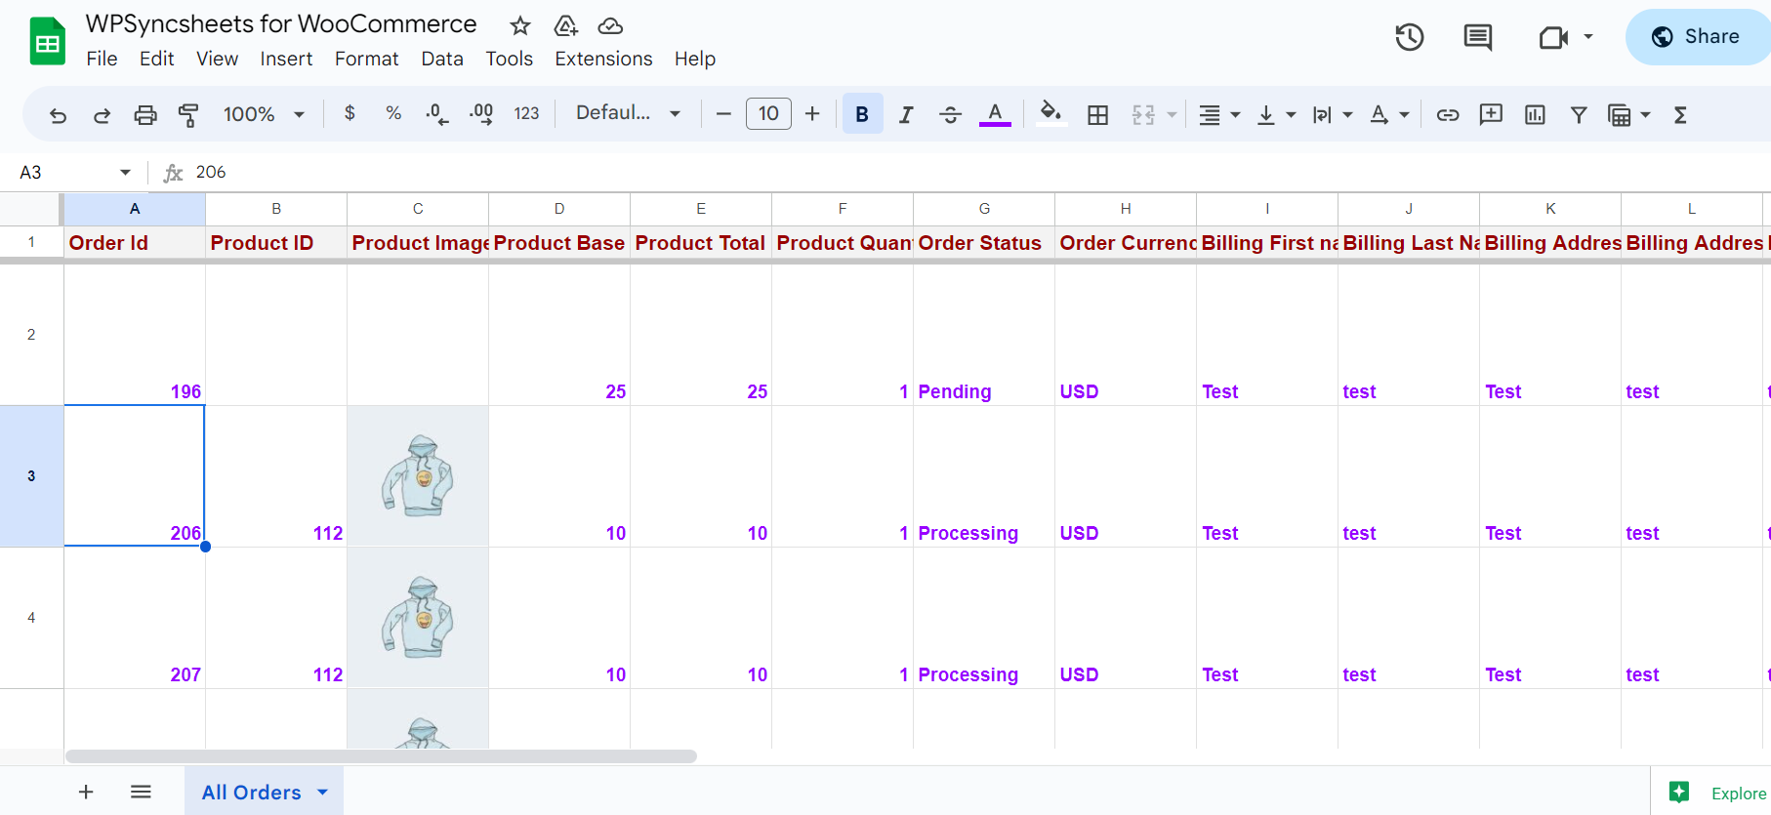Expand the All Orders sheet tab arrow
Screen dimensions: 1771x815
(323, 793)
